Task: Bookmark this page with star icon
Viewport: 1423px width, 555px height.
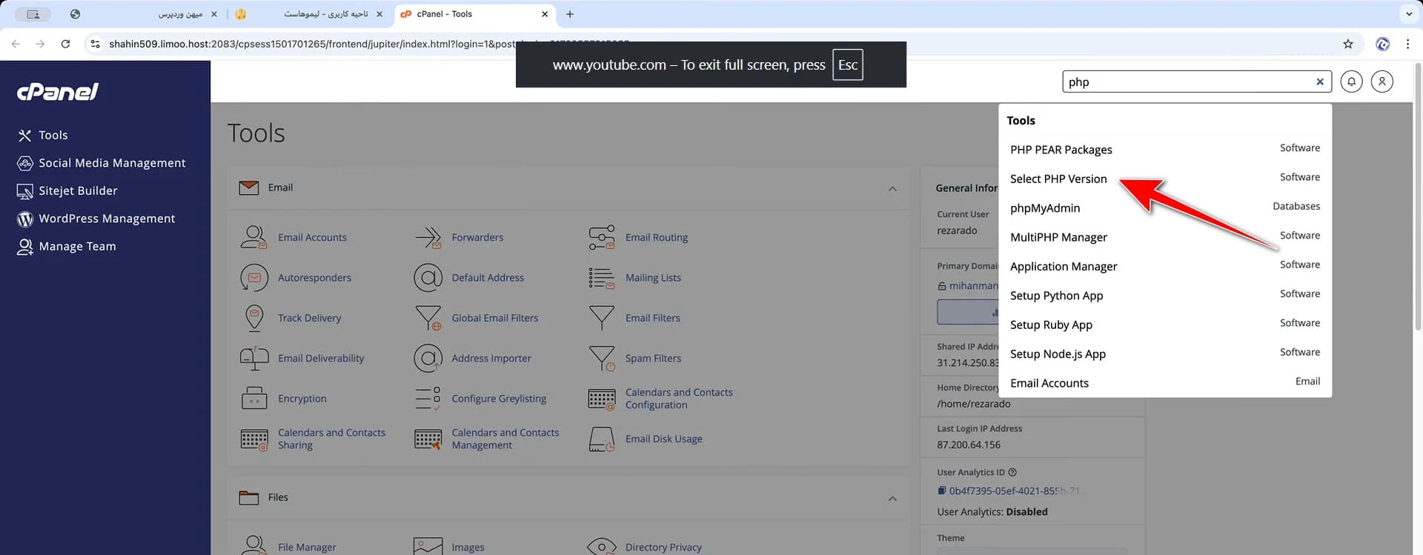Action: tap(1347, 44)
